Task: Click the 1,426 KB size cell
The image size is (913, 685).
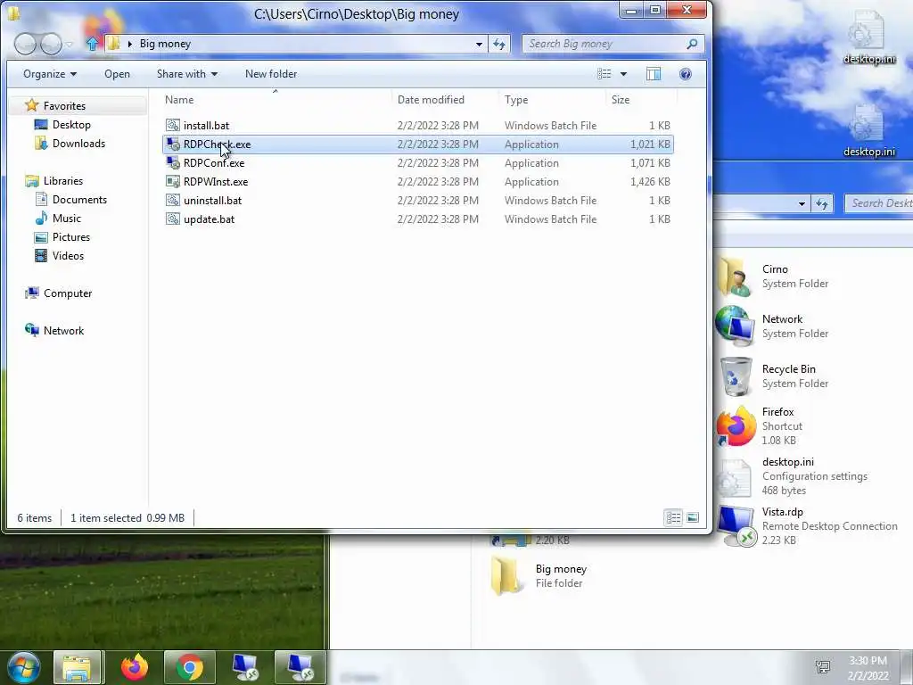Action: [x=650, y=182]
